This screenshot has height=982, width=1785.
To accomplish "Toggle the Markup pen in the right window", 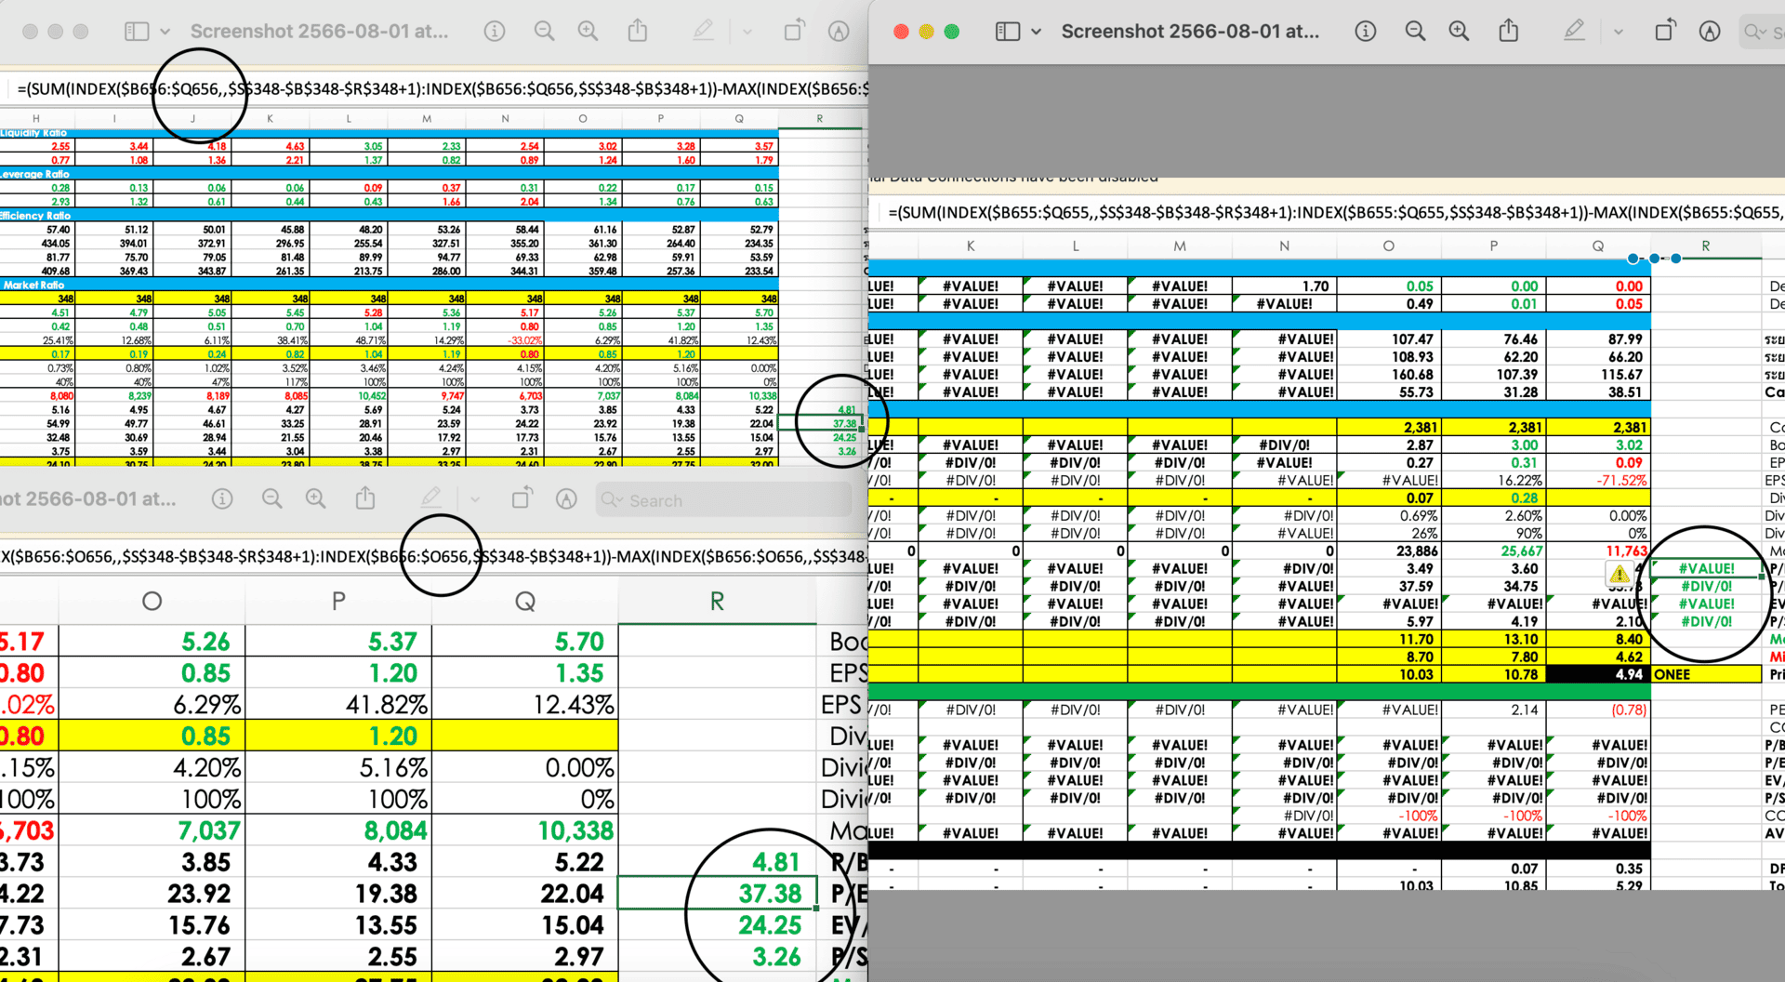I will click(x=1573, y=32).
